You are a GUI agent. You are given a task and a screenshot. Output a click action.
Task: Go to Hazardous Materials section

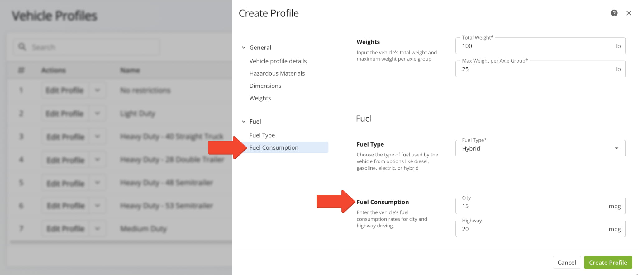click(277, 73)
